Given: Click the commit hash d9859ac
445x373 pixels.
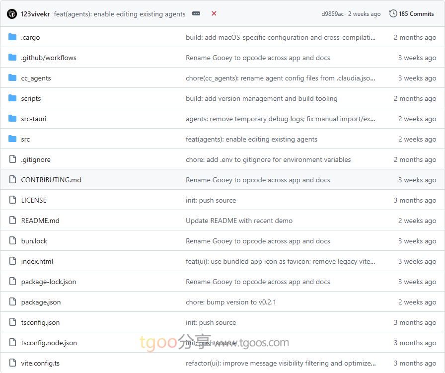Looking at the screenshot, I should click(x=332, y=14).
